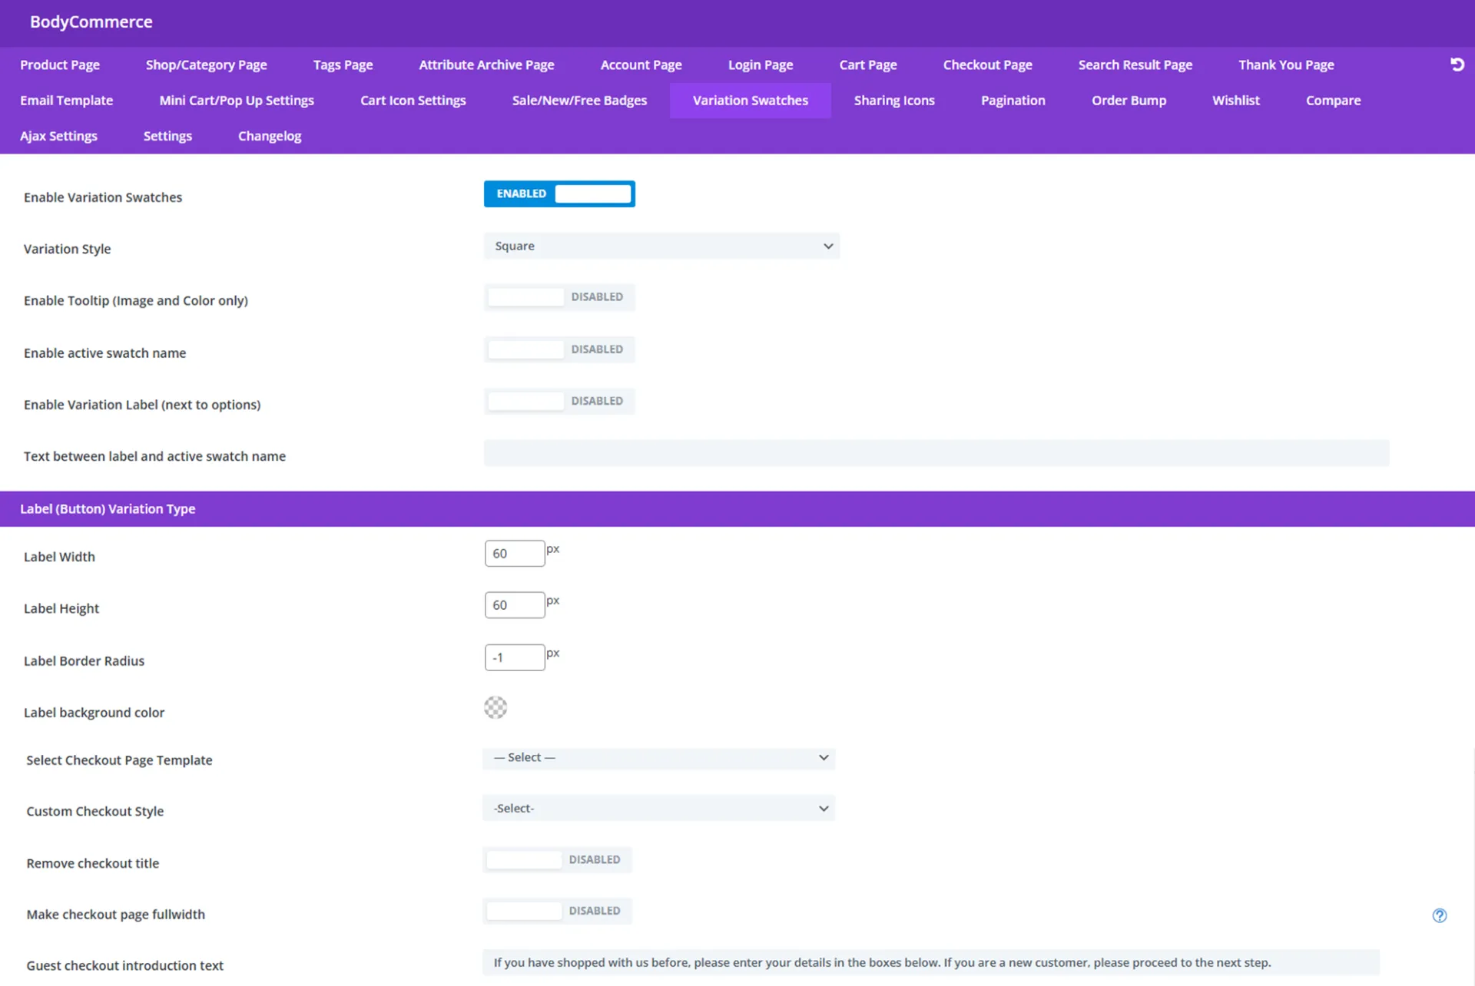Viewport: 1475px width, 986px height.
Task: Open the Product Page tab
Action: click(x=60, y=65)
